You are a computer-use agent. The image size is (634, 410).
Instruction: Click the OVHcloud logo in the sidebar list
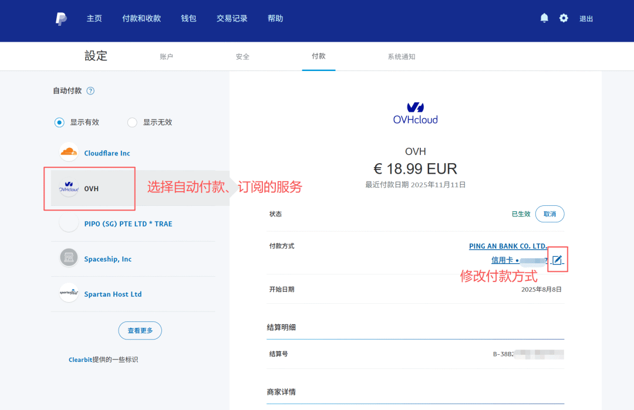tap(69, 188)
